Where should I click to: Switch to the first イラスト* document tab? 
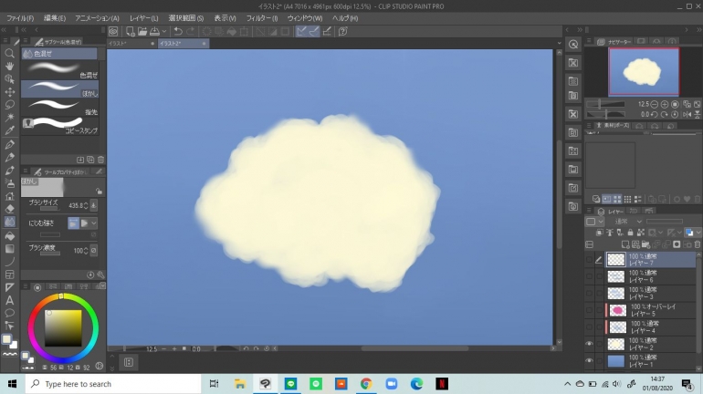131,44
